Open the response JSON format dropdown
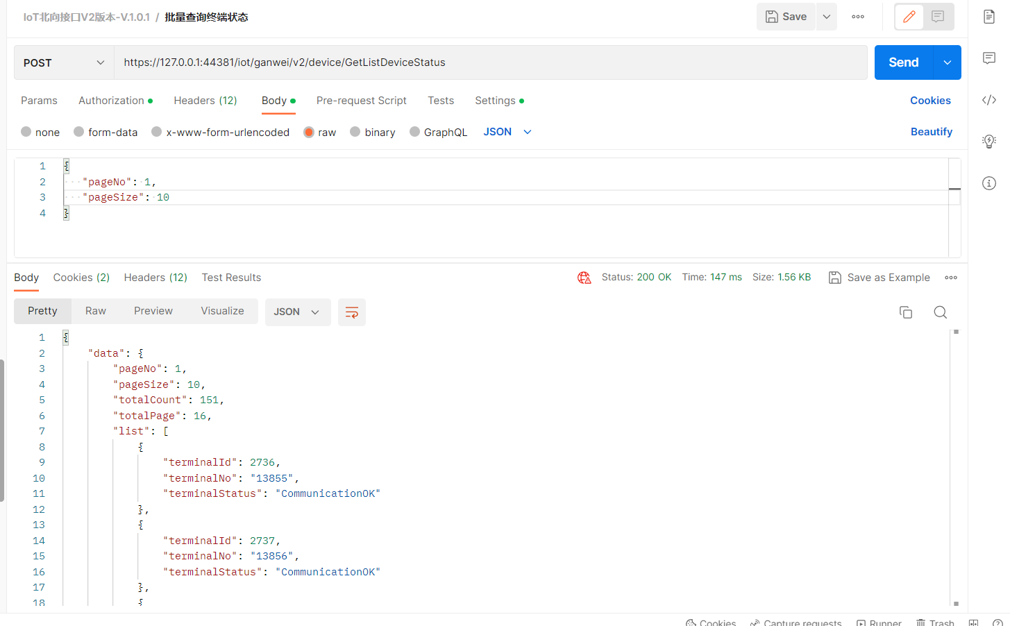 297,312
